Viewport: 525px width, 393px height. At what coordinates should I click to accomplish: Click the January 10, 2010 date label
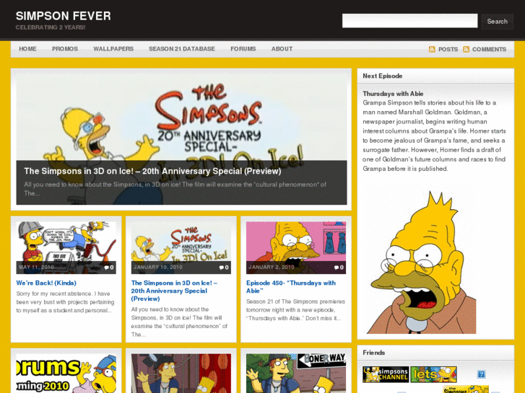[158, 268]
